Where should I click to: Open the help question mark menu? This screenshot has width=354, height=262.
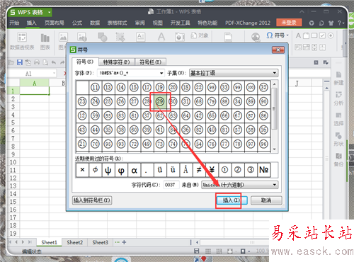pyautogui.click(x=341, y=23)
